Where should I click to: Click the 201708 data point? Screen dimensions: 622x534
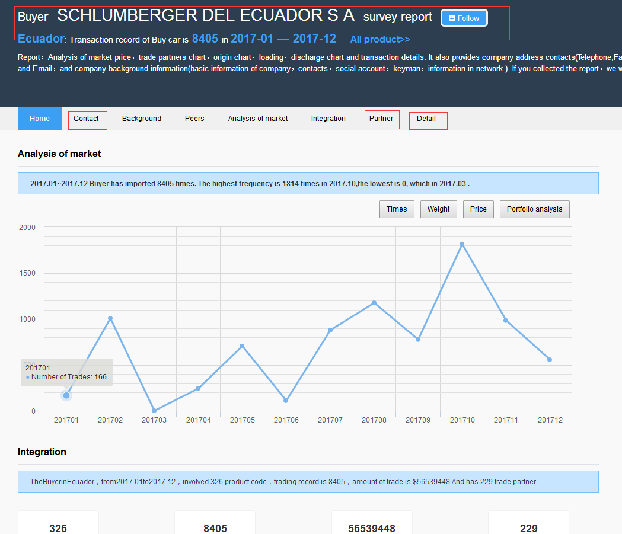point(374,303)
